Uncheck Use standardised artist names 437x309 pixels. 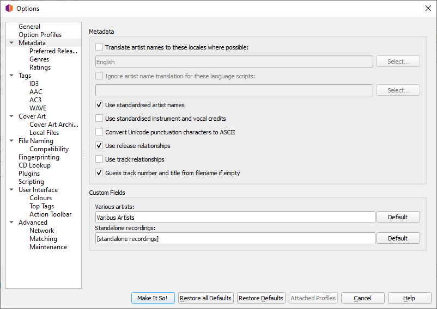click(99, 105)
